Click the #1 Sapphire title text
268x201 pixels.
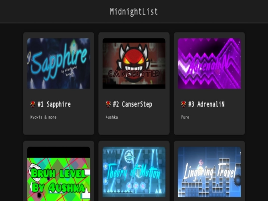click(x=54, y=104)
